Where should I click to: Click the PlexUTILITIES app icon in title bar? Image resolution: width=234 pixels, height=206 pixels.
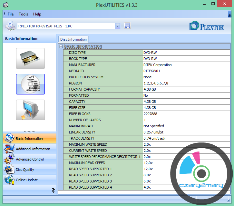pos(5,5)
